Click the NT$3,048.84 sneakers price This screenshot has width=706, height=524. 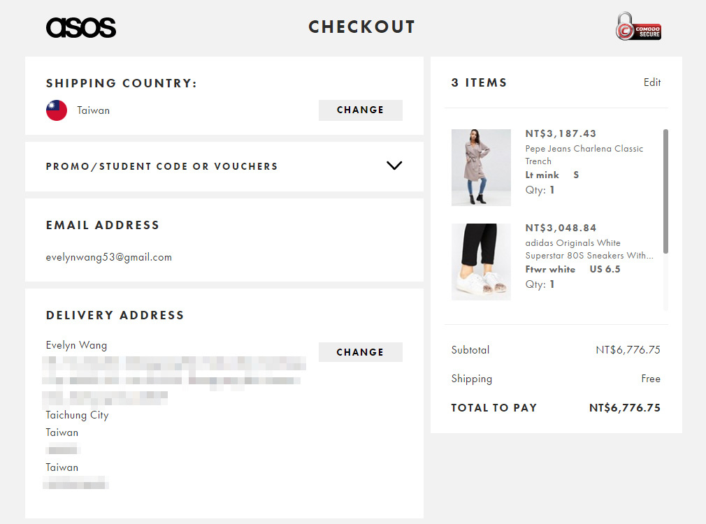(x=561, y=228)
